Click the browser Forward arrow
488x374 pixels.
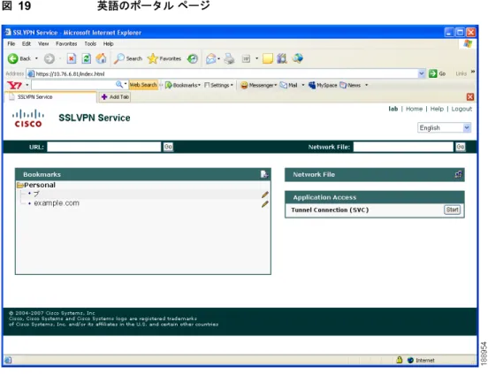tap(50, 58)
